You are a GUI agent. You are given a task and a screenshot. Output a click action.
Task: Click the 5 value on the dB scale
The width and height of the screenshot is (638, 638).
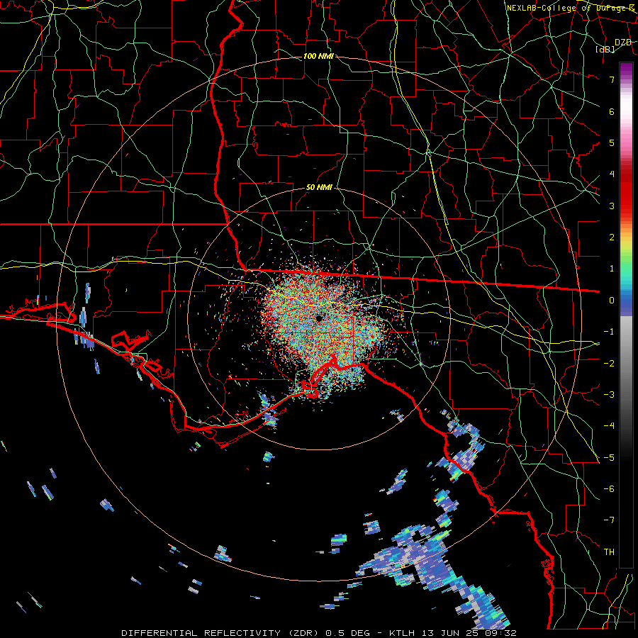point(612,142)
